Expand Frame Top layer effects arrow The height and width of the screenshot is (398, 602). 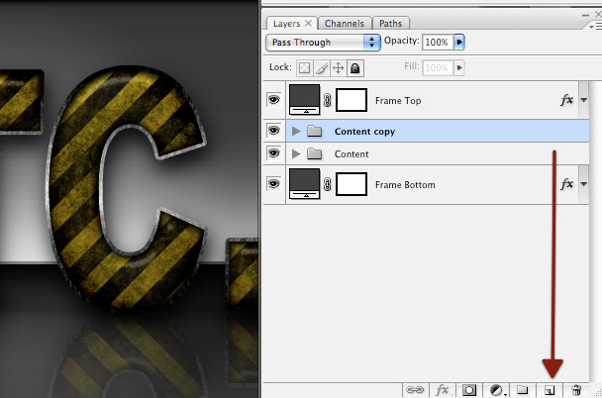coord(583,100)
